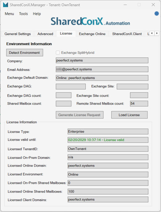
Task: Click the Exchange Site count field
Action: pos(139,95)
